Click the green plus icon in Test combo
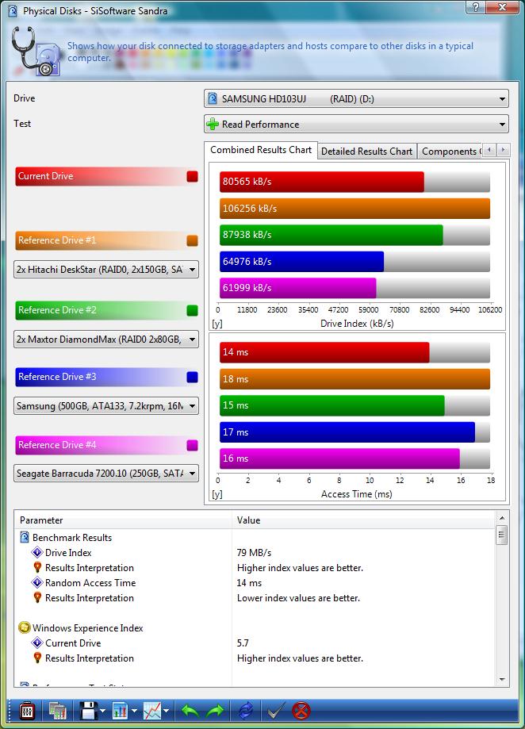The width and height of the screenshot is (525, 729). coord(213,124)
